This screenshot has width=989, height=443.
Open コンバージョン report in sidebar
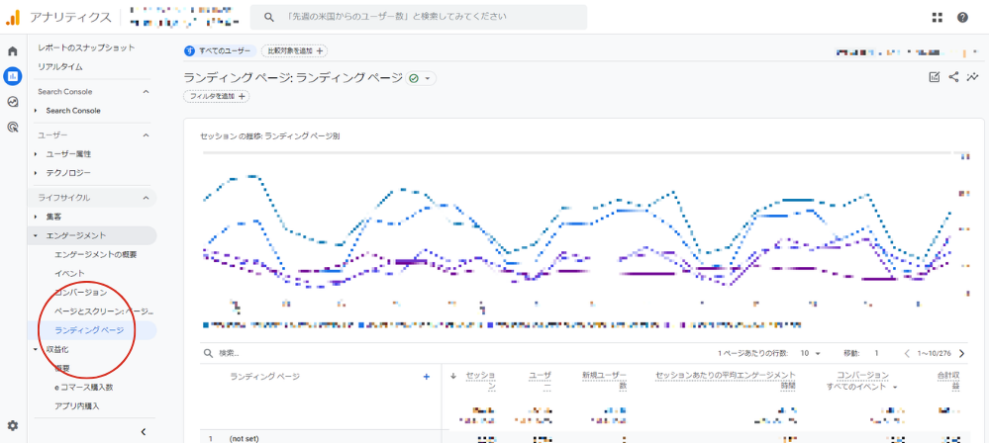(81, 293)
